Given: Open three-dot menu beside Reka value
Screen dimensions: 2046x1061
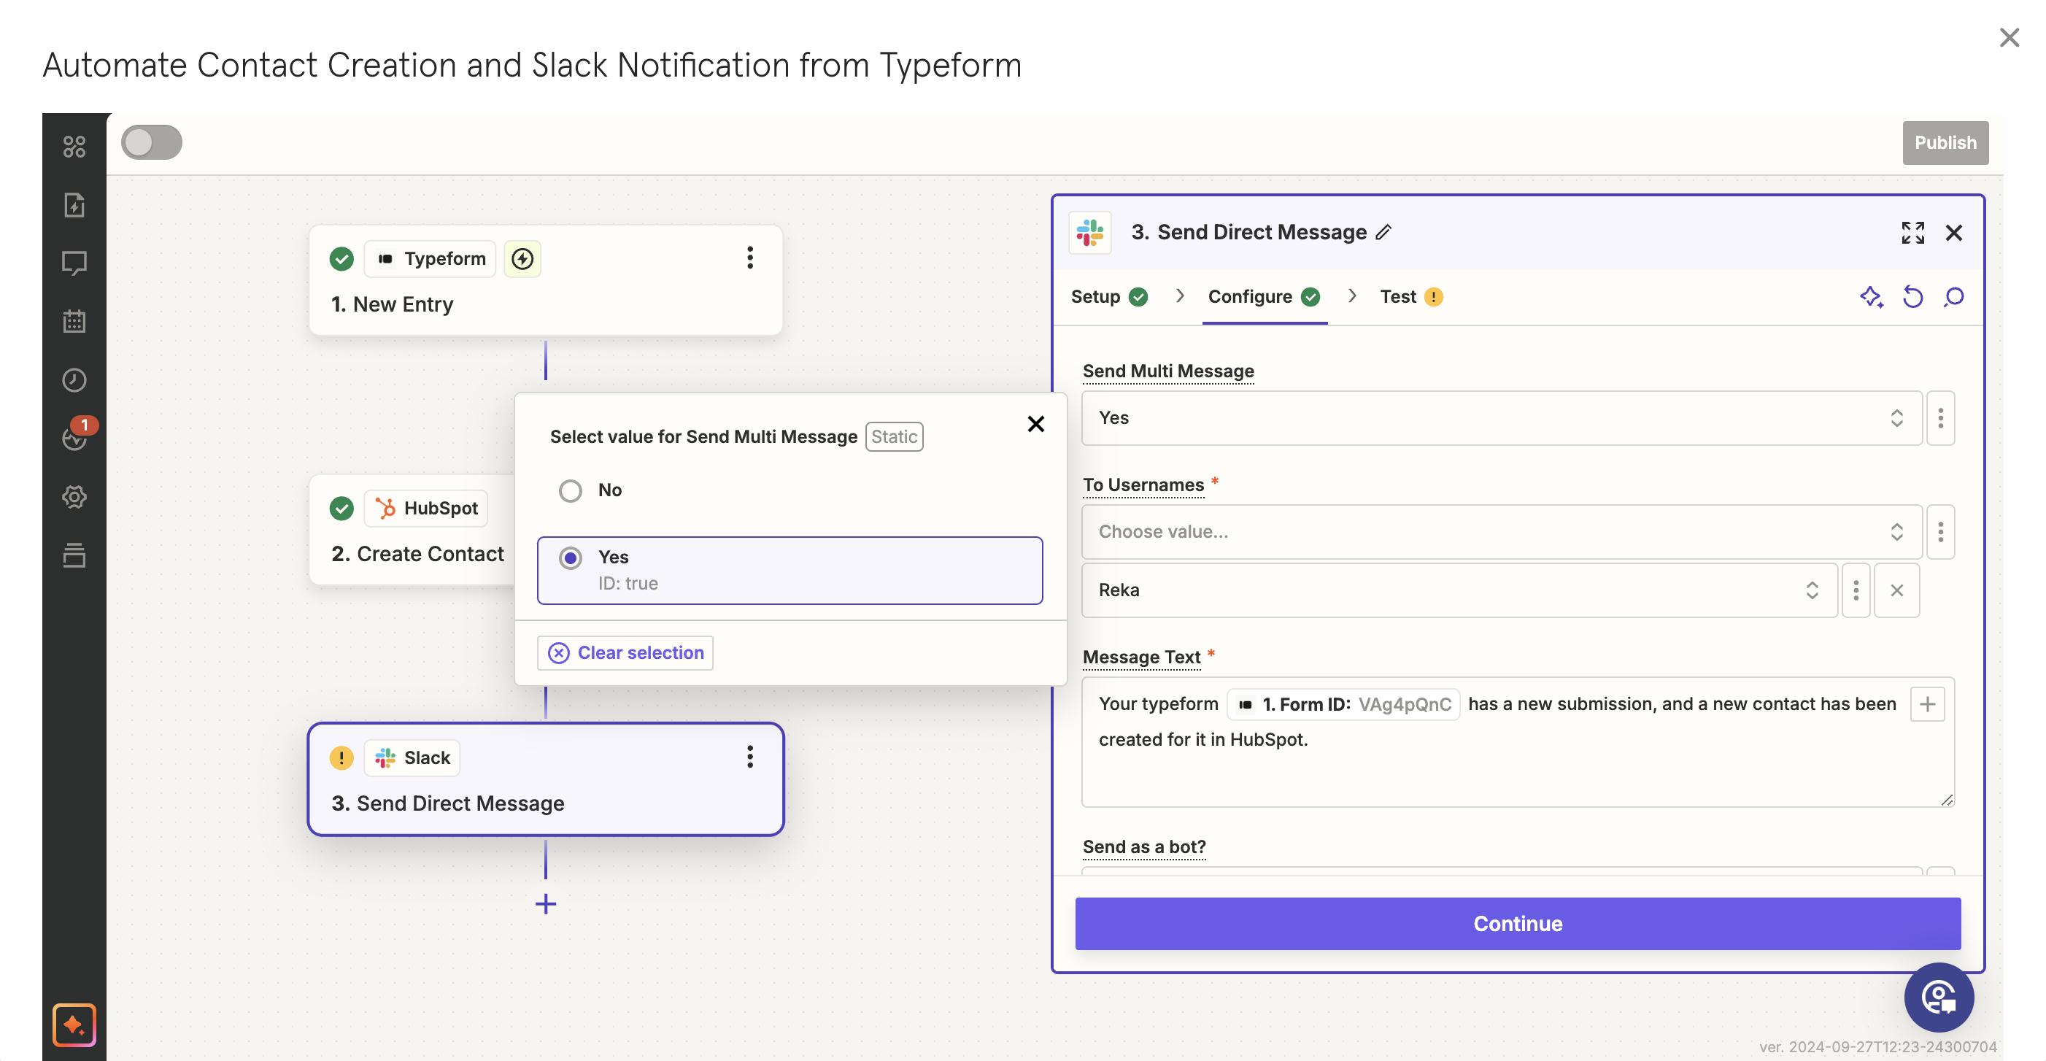Looking at the screenshot, I should 1856,590.
